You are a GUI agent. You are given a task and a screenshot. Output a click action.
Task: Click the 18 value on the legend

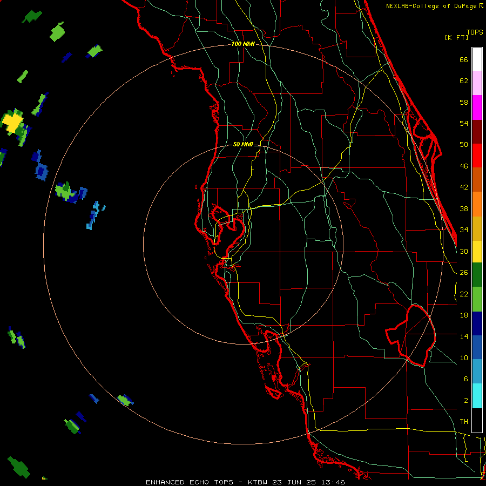(464, 315)
